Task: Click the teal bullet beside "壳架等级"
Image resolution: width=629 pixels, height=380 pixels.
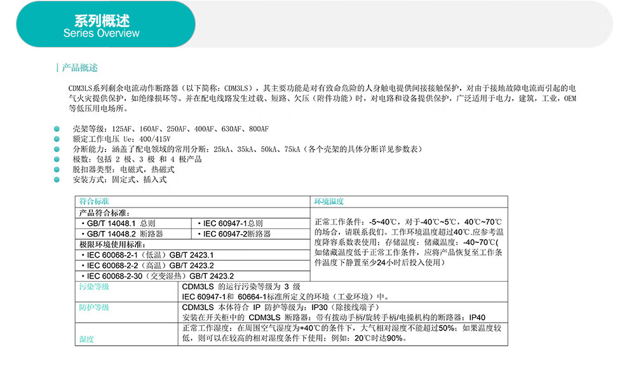Action: point(57,129)
